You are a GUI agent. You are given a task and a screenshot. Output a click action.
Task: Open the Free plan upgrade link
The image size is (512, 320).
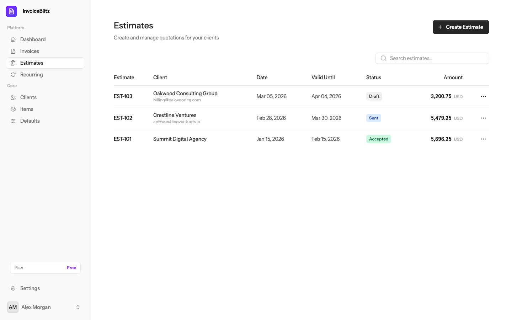71,267
